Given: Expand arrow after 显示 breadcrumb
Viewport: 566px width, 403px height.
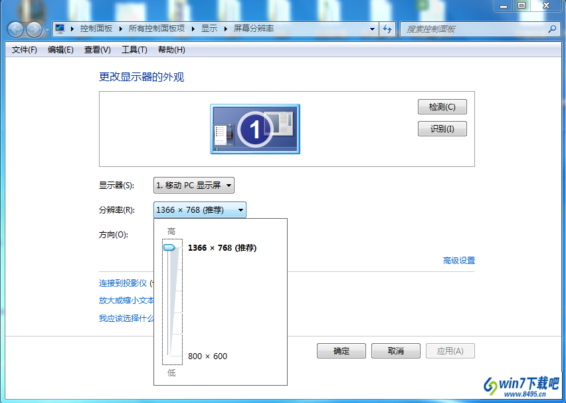Looking at the screenshot, I should pos(226,29).
